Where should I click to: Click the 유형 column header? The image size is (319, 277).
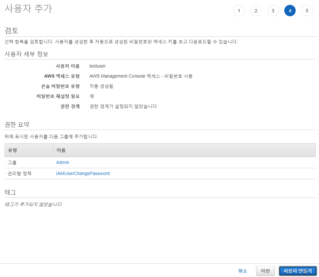(29, 150)
